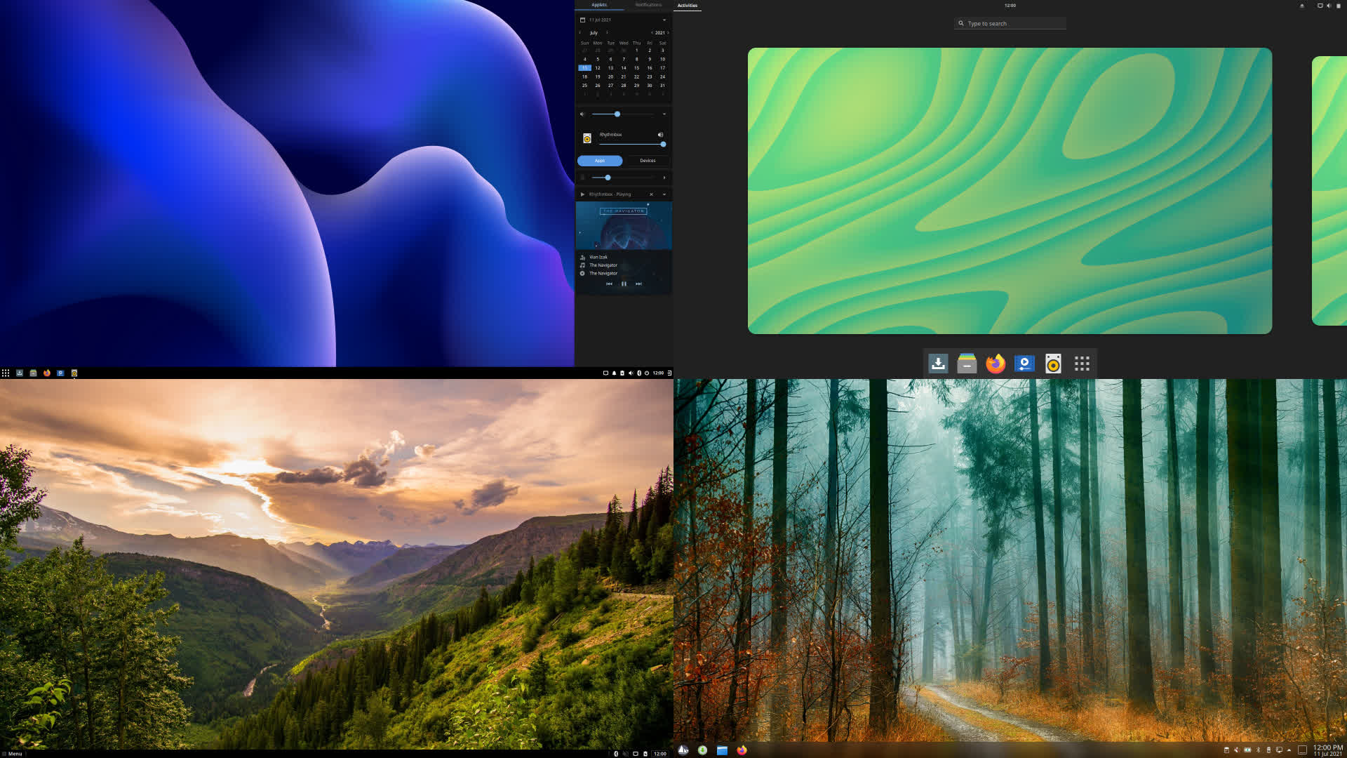Viewport: 1347px width, 758px height.
Task: Open the KDE application launcher
Action: click(683, 750)
